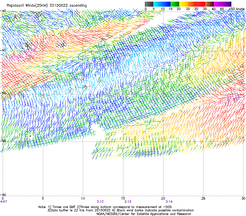Click longitude axis label '5' at the bottom
The height and width of the screenshot is (216, 246).
[43, 198]
